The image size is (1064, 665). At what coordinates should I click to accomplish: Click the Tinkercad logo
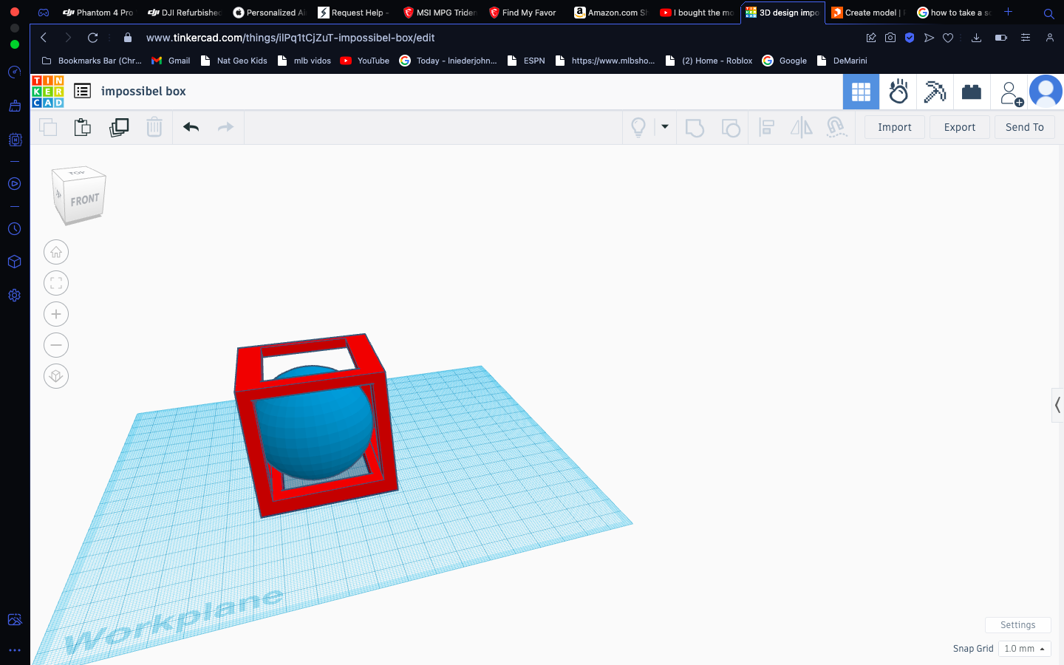pos(48,92)
